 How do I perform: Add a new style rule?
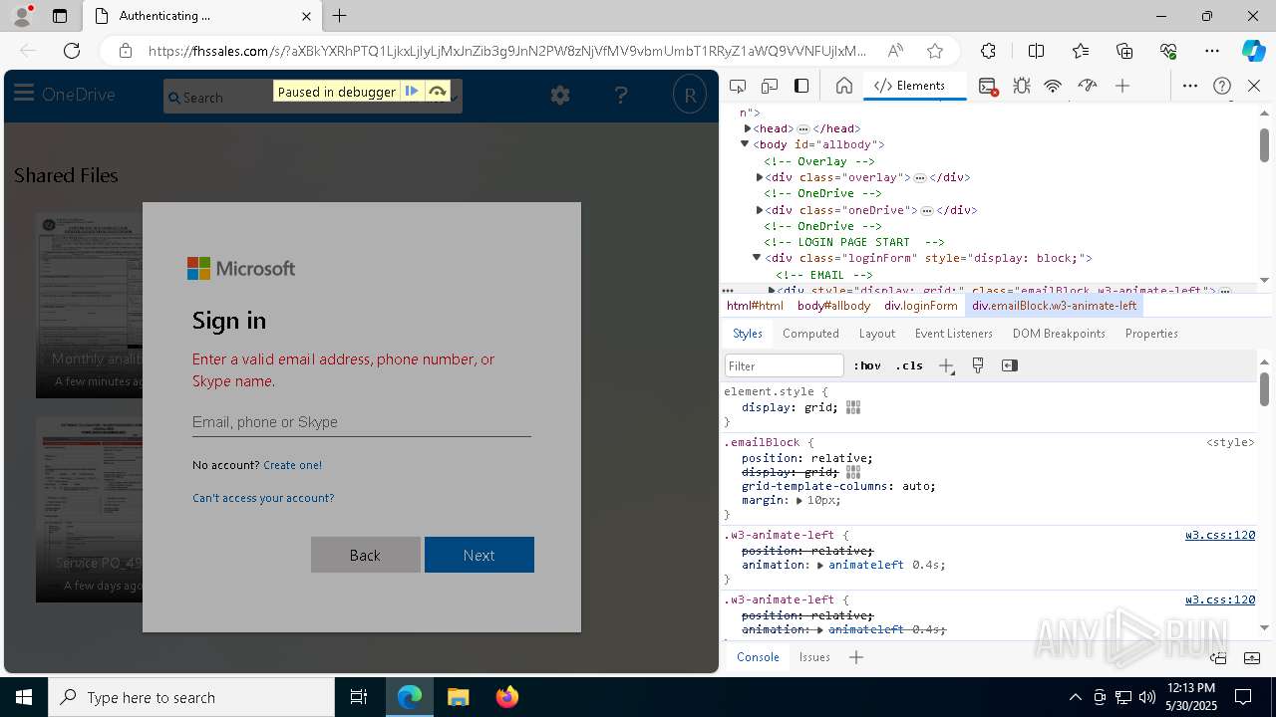[946, 365]
